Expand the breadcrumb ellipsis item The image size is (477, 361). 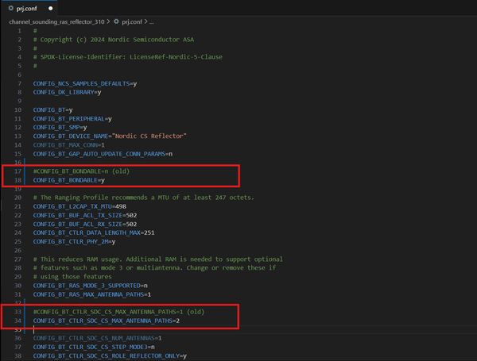click(x=152, y=21)
